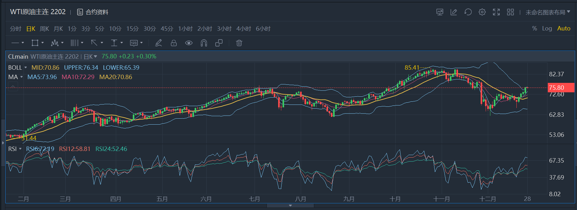Enable percent scale mode
The image size is (577, 210).
point(534,29)
